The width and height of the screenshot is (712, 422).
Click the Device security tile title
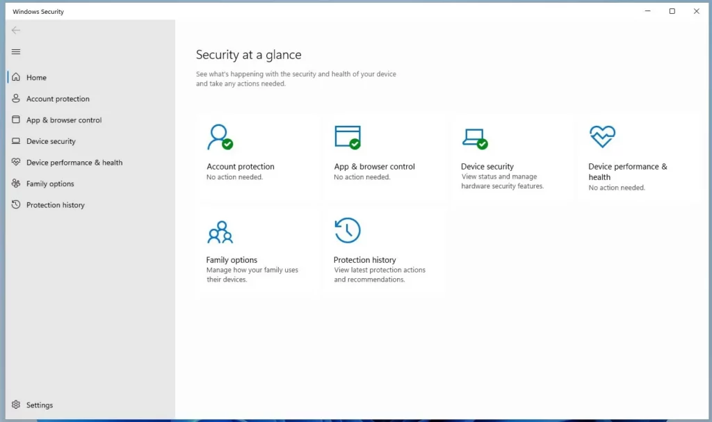point(487,166)
